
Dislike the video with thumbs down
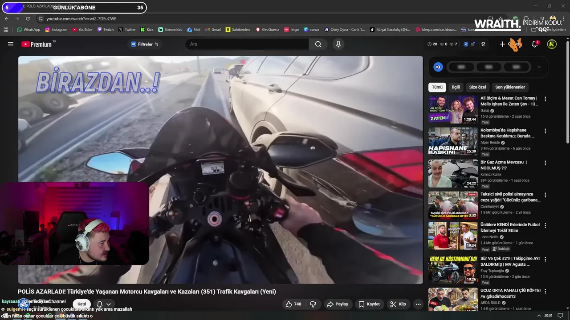pyautogui.click(x=313, y=304)
